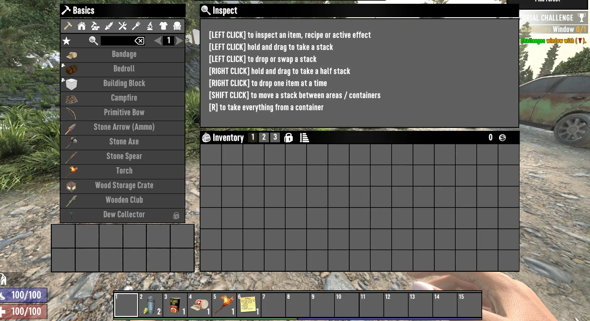The image size is (590, 321).
Task: Open the crossed tools category icon
Action: pos(122,26)
